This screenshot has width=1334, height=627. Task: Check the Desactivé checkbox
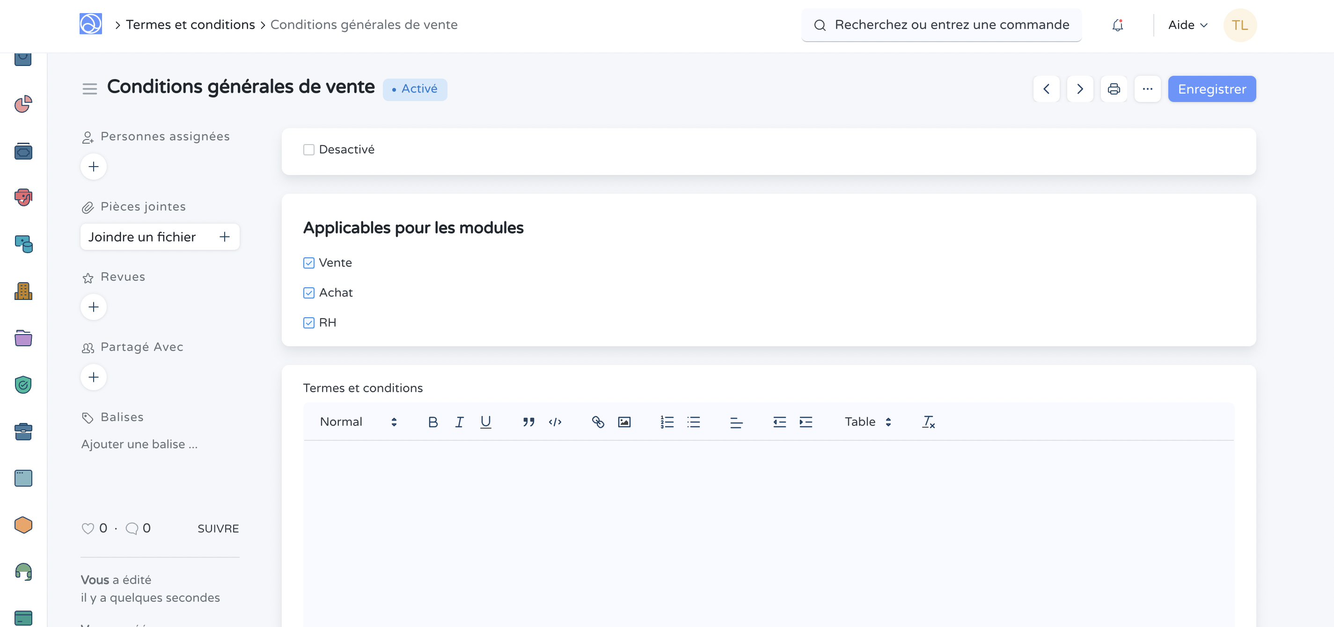click(x=308, y=149)
